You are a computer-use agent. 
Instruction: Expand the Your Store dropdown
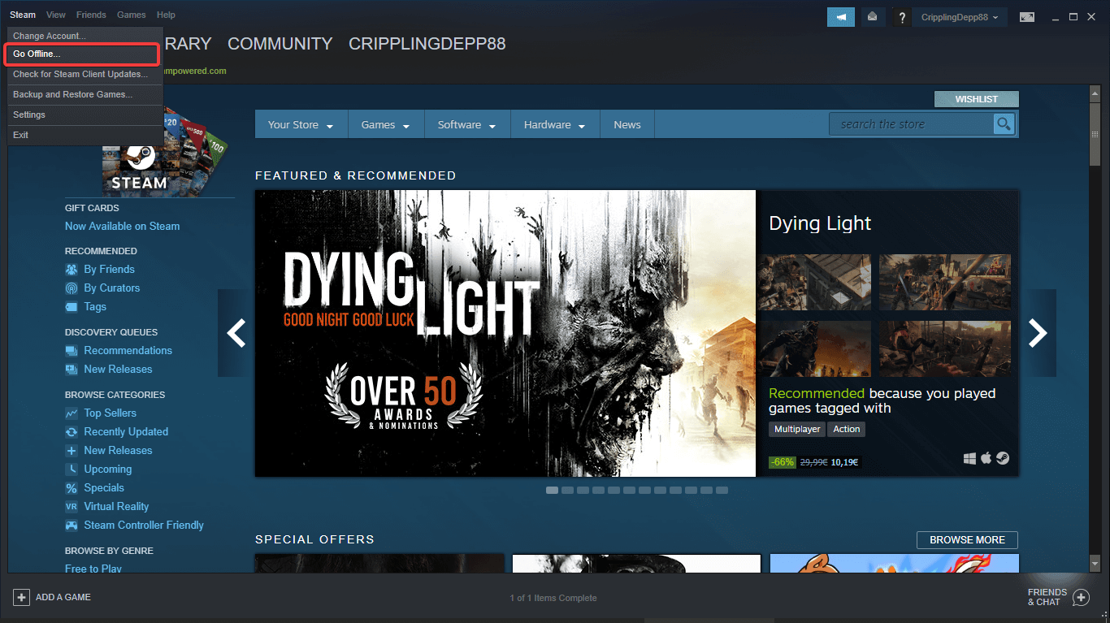[301, 125]
